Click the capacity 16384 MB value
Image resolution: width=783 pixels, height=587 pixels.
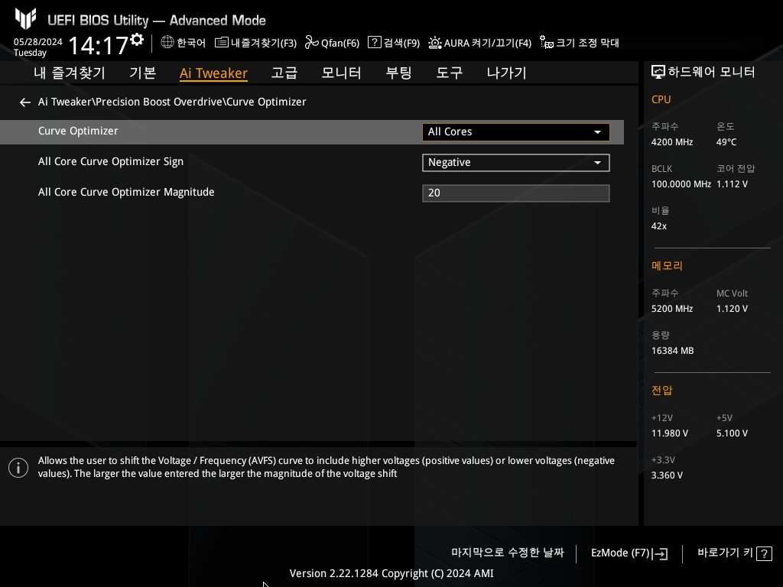(673, 351)
